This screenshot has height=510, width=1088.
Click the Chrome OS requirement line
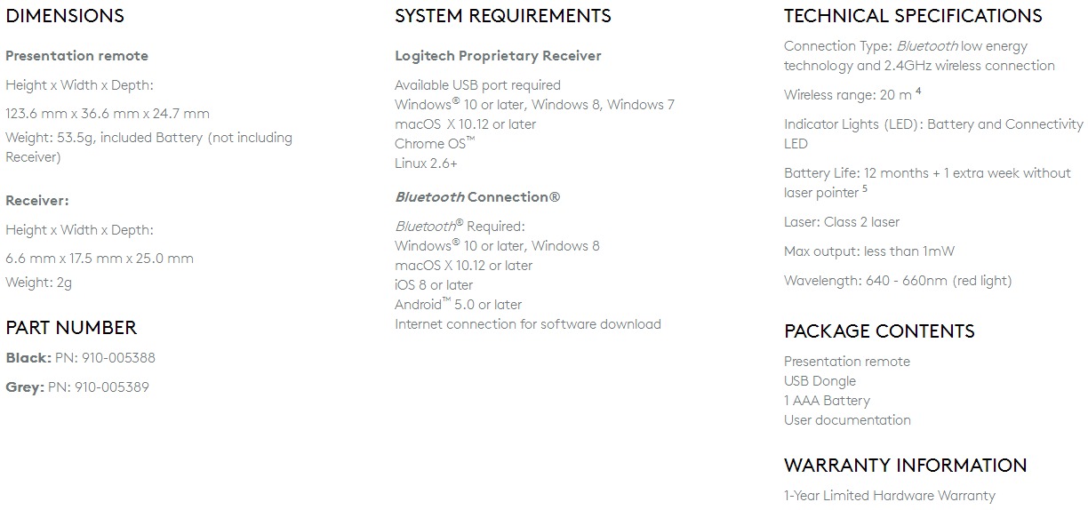pos(435,144)
